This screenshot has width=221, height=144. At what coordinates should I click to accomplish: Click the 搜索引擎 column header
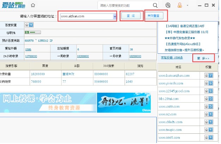tap(11, 66)
